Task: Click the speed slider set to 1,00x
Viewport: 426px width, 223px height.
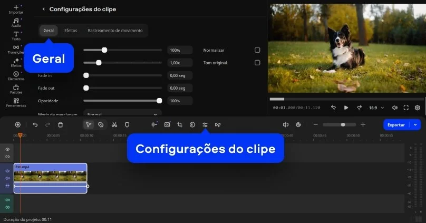Action: coord(122,63)
